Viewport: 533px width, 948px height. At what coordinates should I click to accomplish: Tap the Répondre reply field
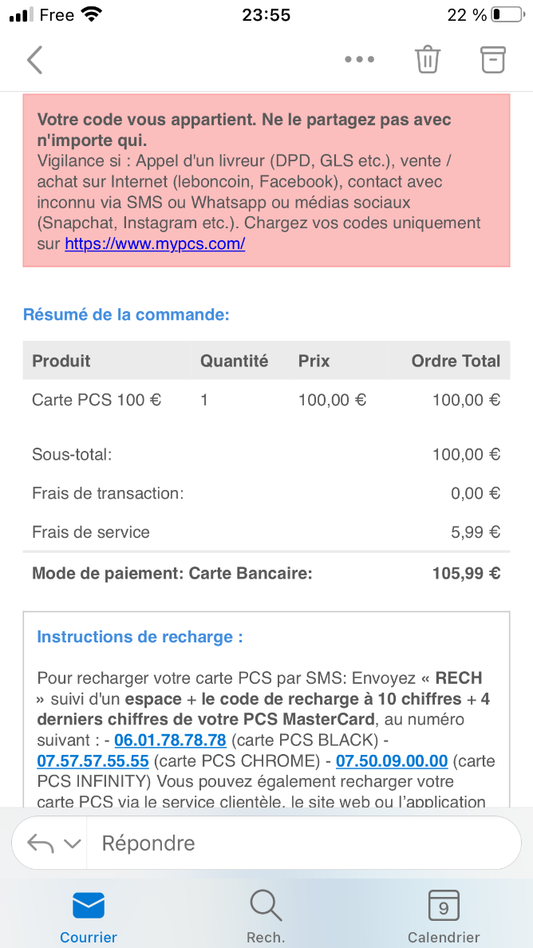click(x=304, y=843)
